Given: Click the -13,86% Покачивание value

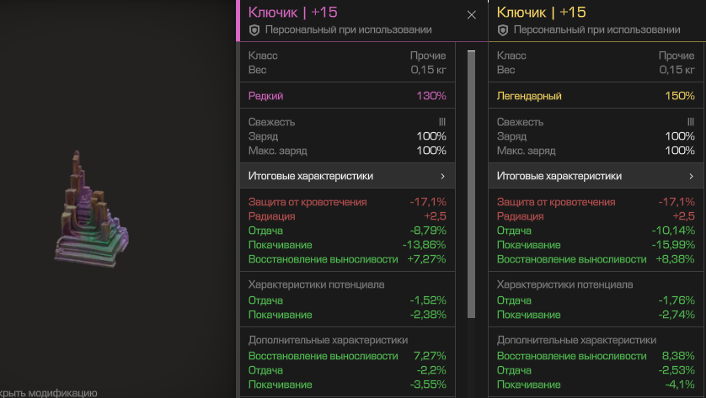Looking at the screenshot, I should [424, 245].
